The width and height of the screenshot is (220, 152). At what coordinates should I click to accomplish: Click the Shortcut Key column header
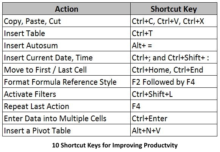pyautogui.click(x=174, y=9)
